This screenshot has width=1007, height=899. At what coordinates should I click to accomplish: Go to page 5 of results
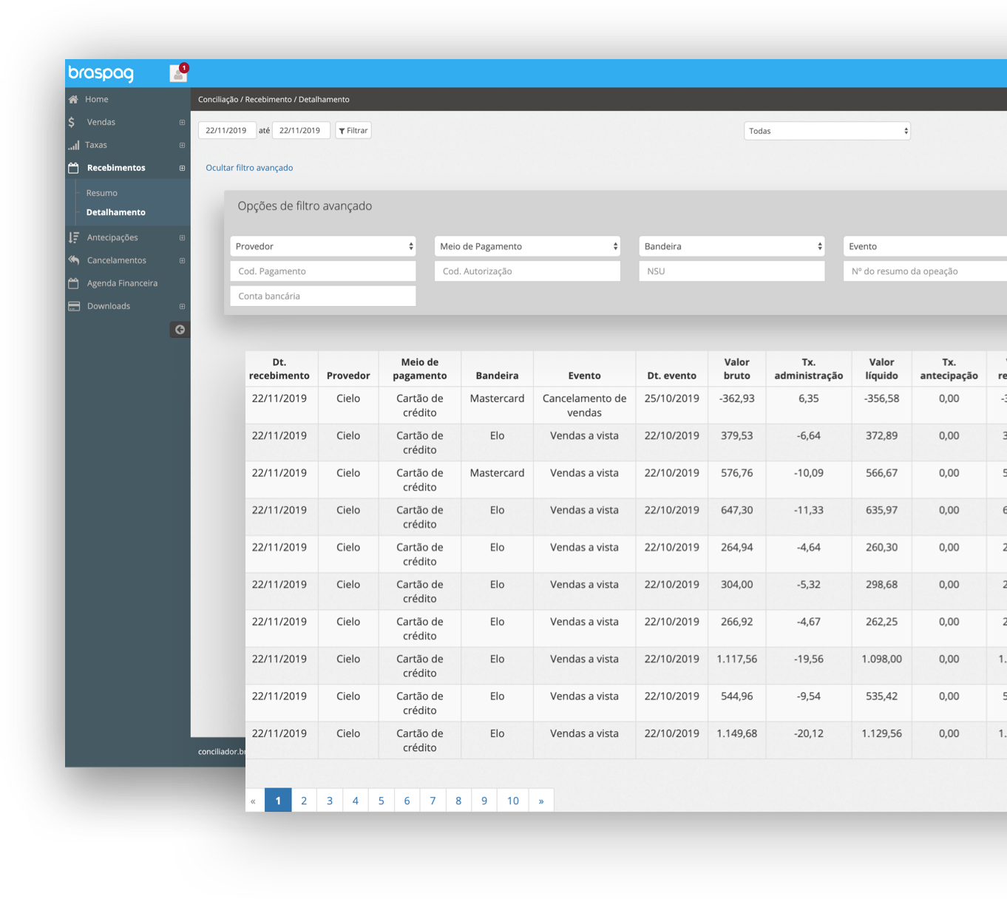[x=382, y=800]
